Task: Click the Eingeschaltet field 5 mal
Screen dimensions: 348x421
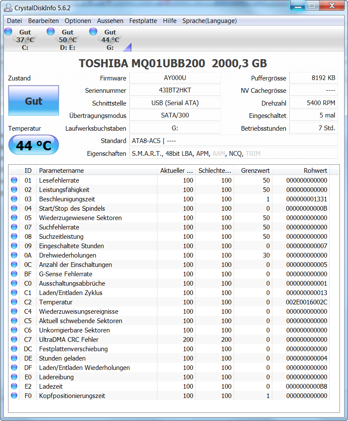Action: coord(314,115)
